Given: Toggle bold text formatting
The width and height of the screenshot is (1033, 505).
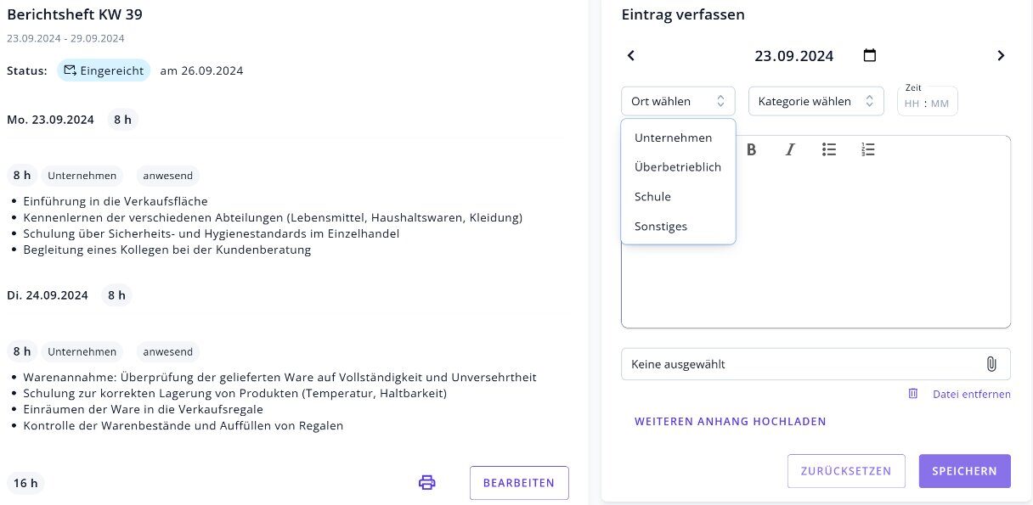Looking at the screenshot, I should click(751, 150).
